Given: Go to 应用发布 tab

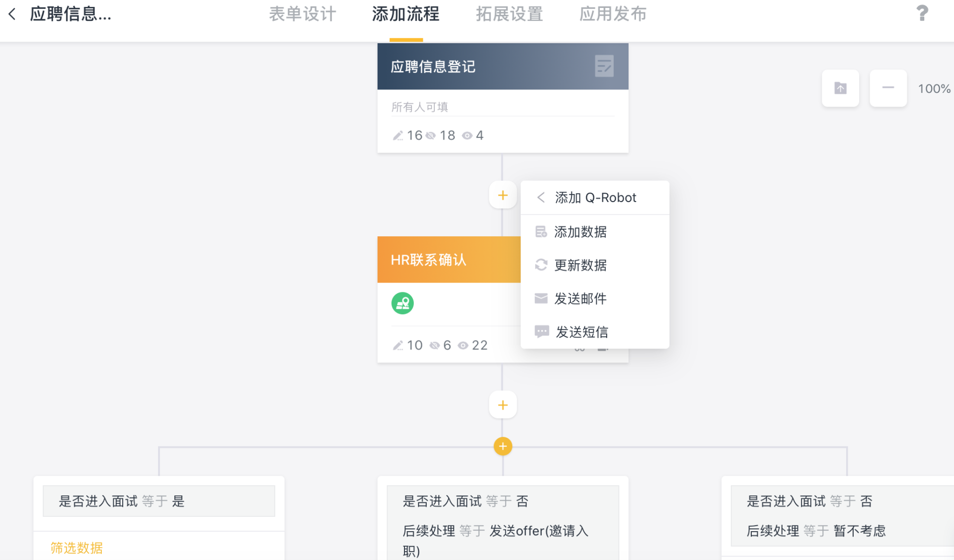Looking at the screenshot, I should tap(613, 14).
